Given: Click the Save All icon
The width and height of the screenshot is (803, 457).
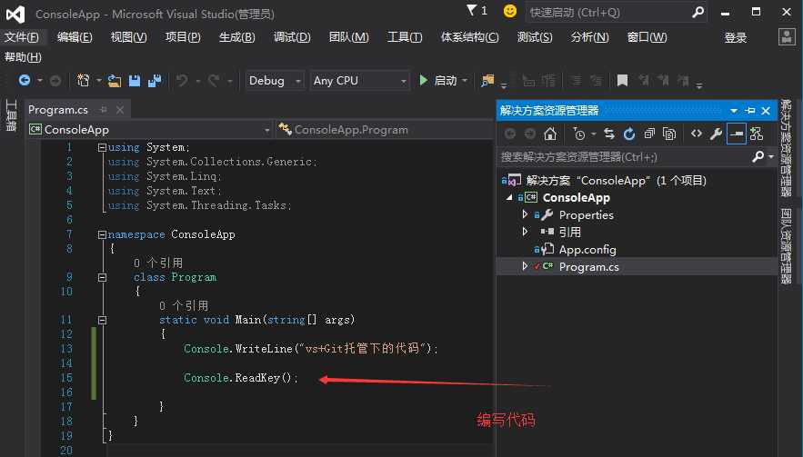Looking at the screenshot, I should pos(155,80).
